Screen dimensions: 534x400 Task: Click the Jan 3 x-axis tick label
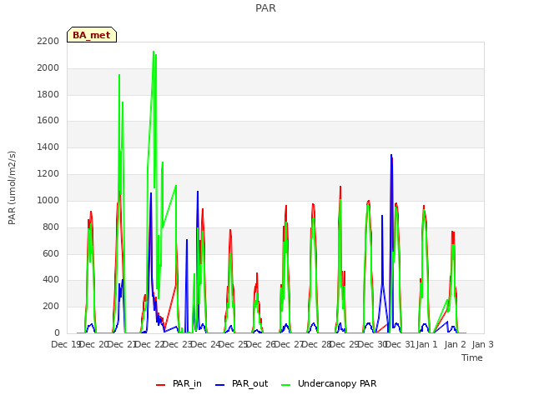[483, 344]
